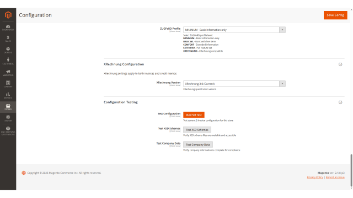The image size is (353, 198).
Task: Click the XRechnung Configuration heading
Action: pyautogui.click(x=124, y=64)
